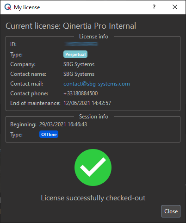Image resolution: width=186 pixels, height=223 pixels.
Task: Click the License successfully checked-out message
Action: tap(93, 198)
